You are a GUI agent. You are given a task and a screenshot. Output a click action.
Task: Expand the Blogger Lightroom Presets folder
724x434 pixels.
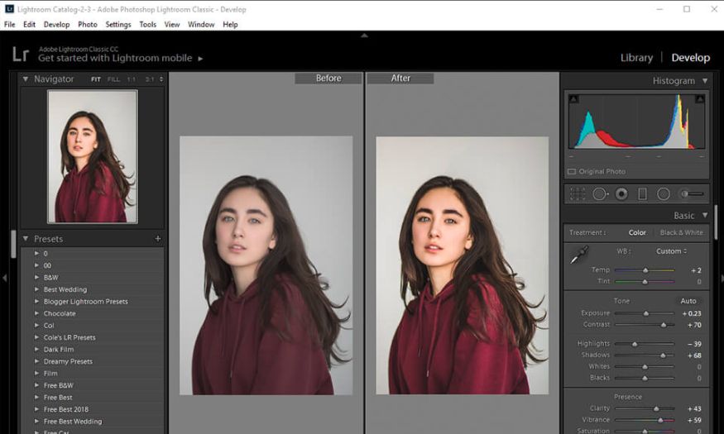point(36,301)
